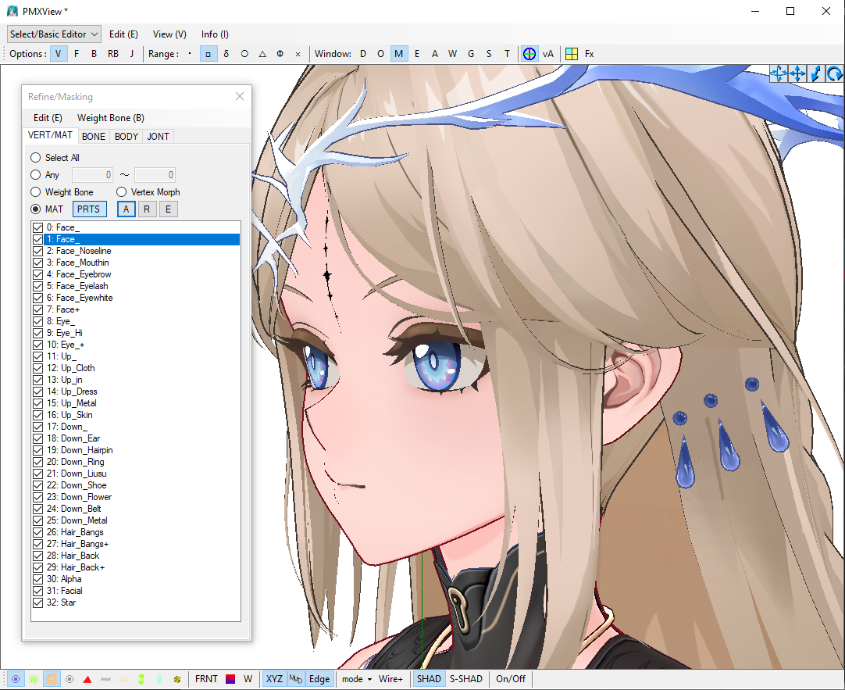The image size is (845, 690).
Task: Open the View (V) menu
Action: point(169,34)
